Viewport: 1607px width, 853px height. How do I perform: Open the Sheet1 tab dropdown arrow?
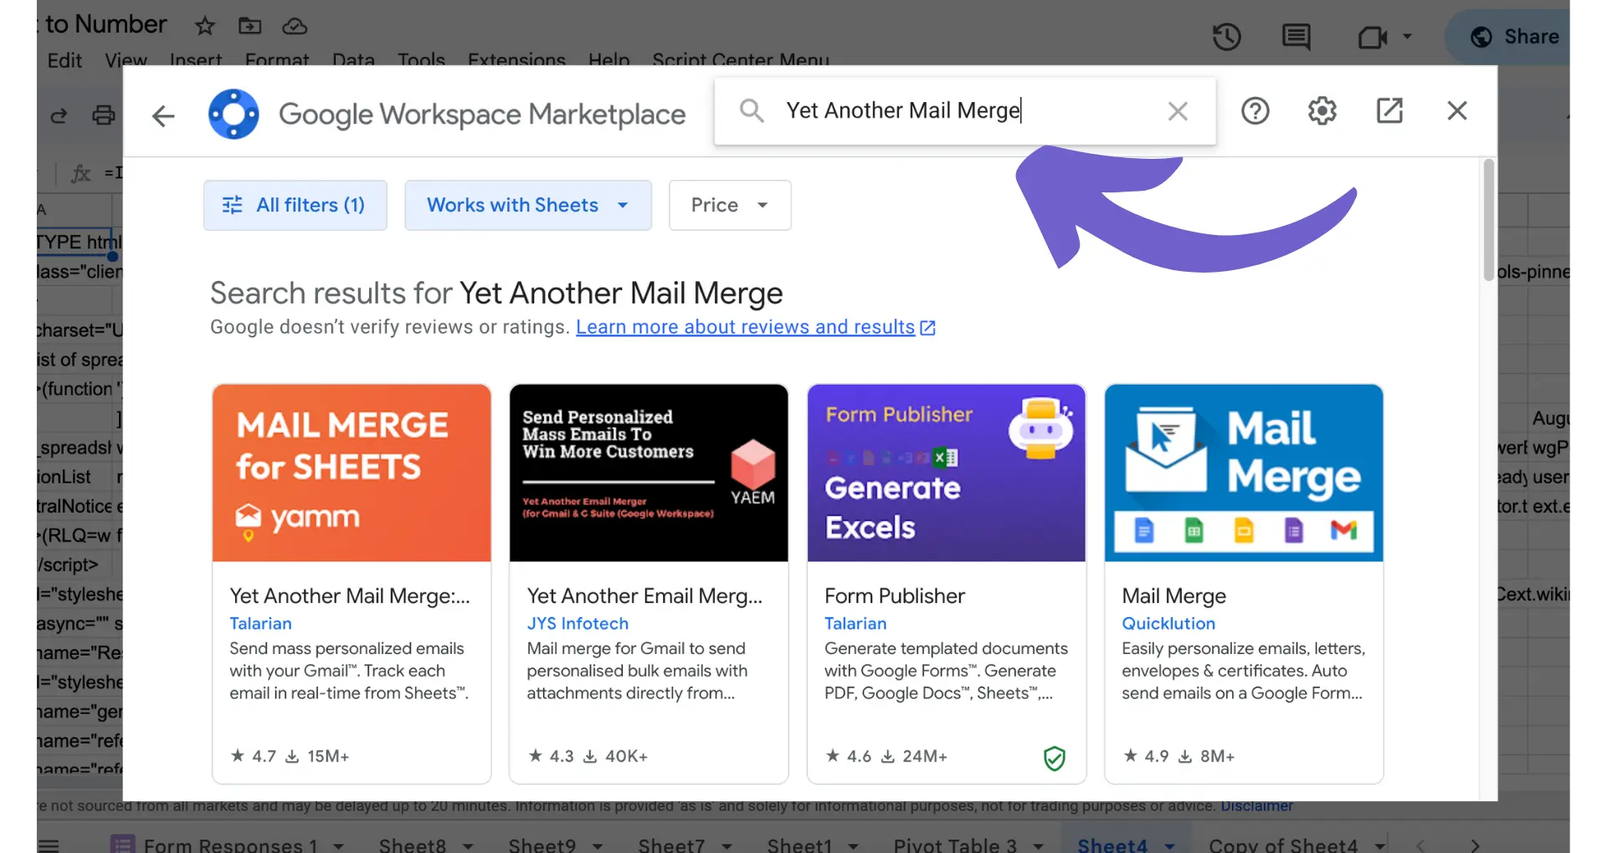click(x=854, y=845)
